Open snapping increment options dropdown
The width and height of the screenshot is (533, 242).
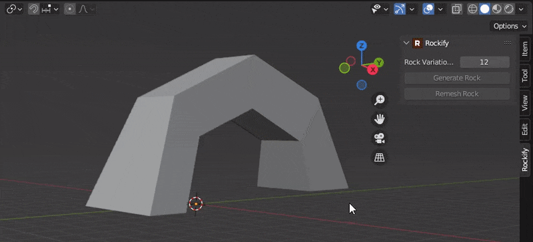click(x=49, y=9)
